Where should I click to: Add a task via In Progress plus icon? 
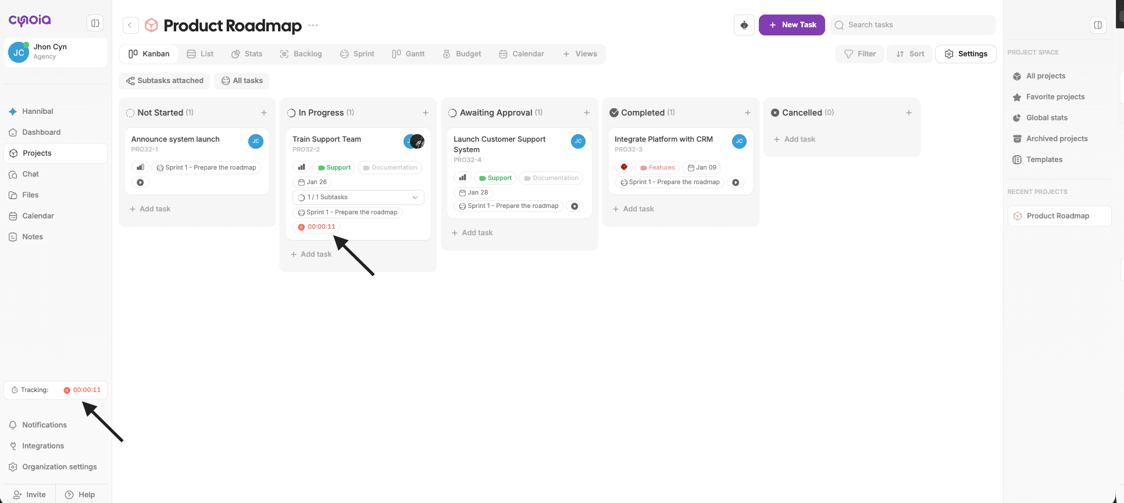pyautogui.click(x=426, y=113)
